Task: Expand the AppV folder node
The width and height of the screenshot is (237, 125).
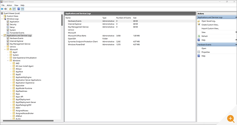Action: coord(8,52)
